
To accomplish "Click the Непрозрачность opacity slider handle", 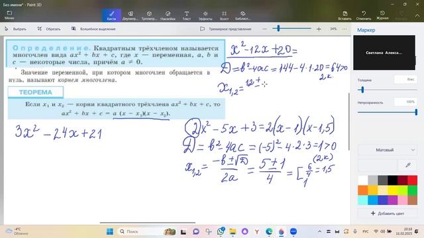I will (416, 112).
